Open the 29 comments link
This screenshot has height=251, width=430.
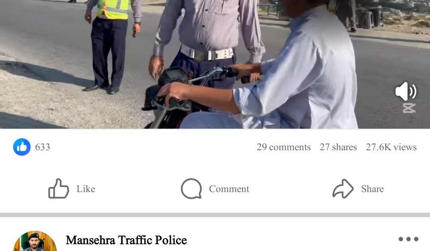pyautogui.click(x=283, y=147)
